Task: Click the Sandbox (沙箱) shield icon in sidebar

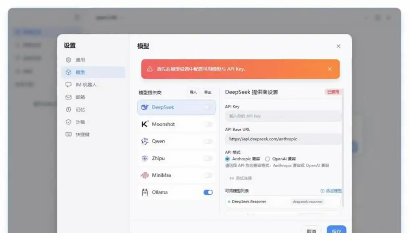Action: 68,122
